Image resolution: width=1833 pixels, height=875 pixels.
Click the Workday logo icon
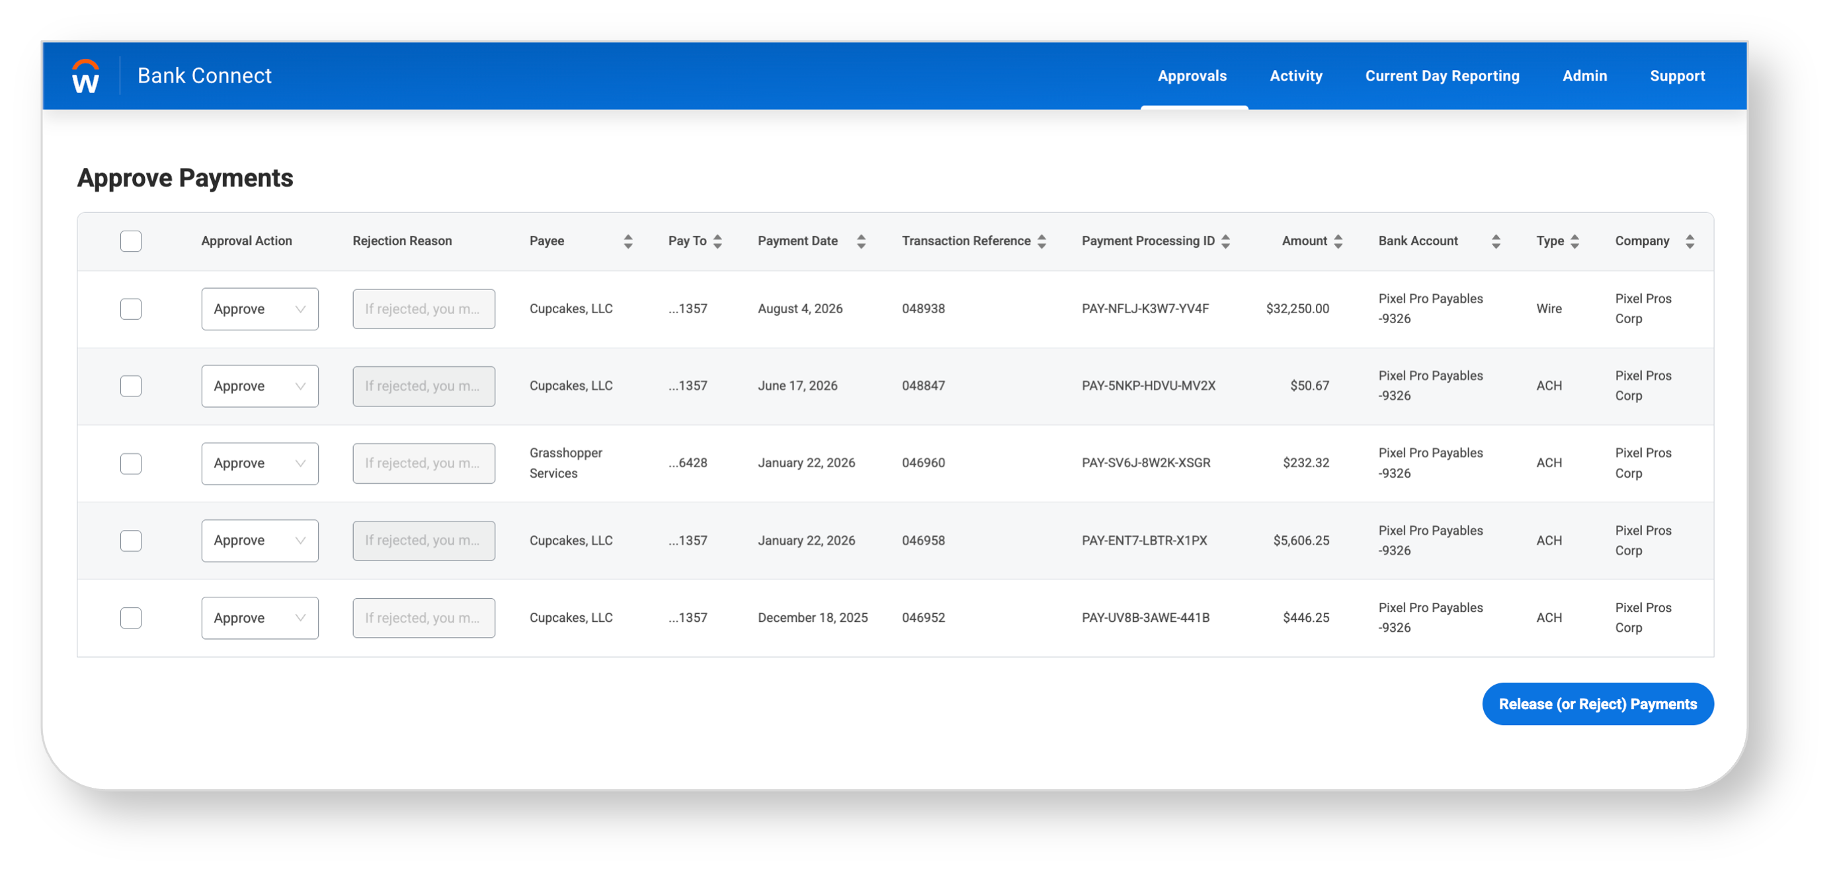[x=85, y=76]
